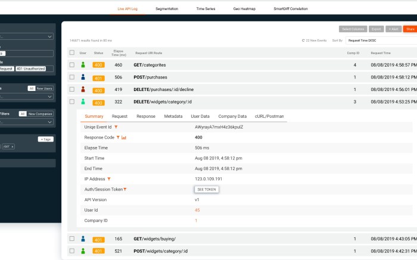Expand the dropdown below the New Users toggle
This screenshot has width=417, height=260.
27,96
